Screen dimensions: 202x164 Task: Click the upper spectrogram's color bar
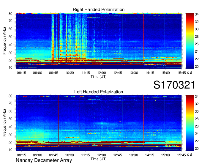(x=190, y=41)
